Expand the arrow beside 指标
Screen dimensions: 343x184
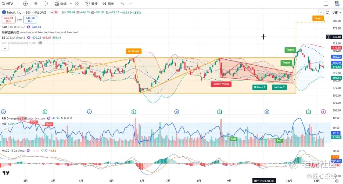[71, 3]
